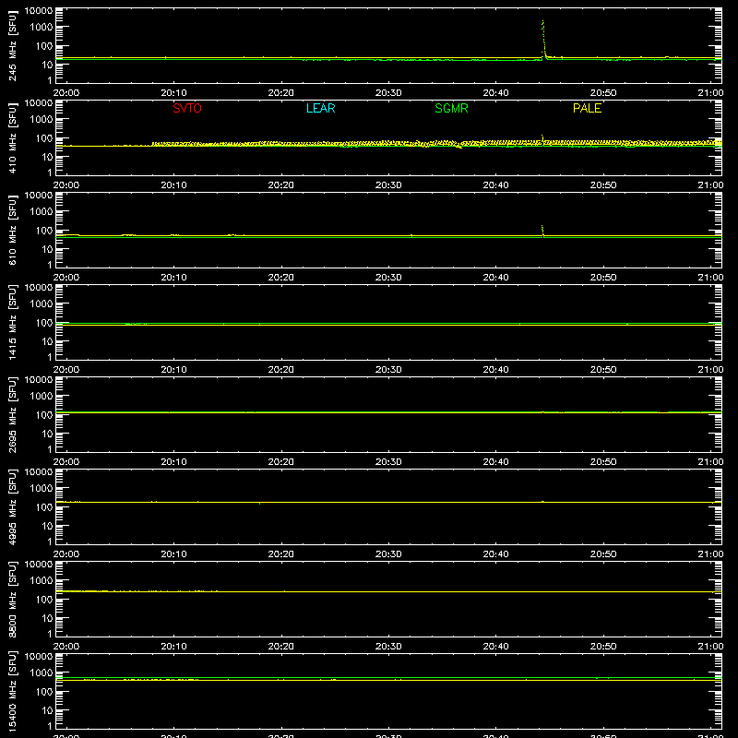This screenshot has width=738, height=738.
Task: Click the 1415 MHz [SFU] axis title
Action: (13, 323)
